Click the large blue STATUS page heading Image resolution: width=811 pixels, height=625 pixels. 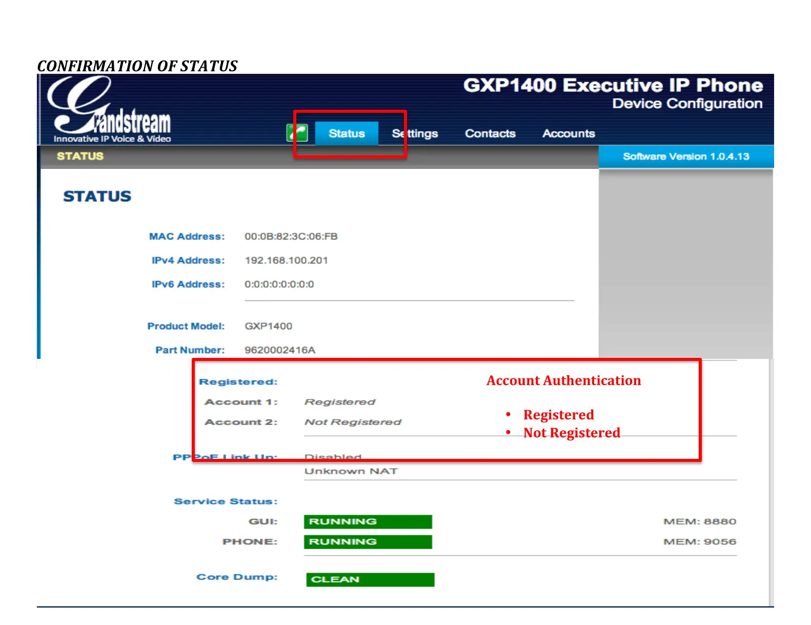point(97,196)
